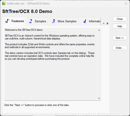This screenshot has height=116, width=130.
Task: Open the More Samples tab
Action: [63, 21]
